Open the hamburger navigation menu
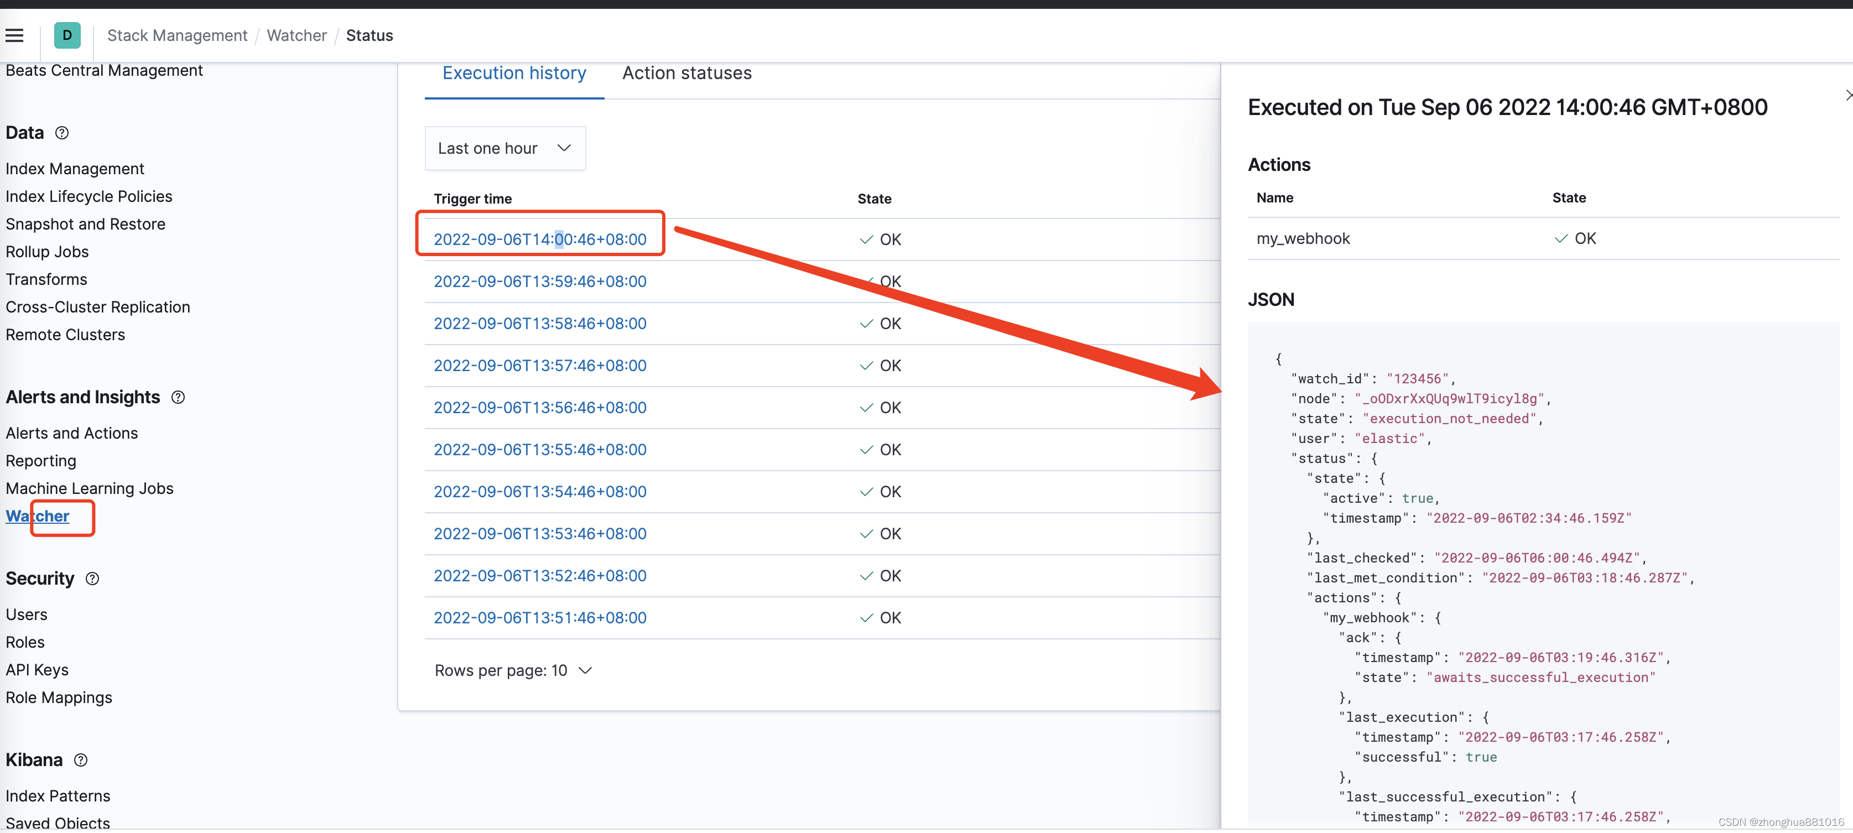The width and height of the screenshot is (1853, 833). coord(14,35)
